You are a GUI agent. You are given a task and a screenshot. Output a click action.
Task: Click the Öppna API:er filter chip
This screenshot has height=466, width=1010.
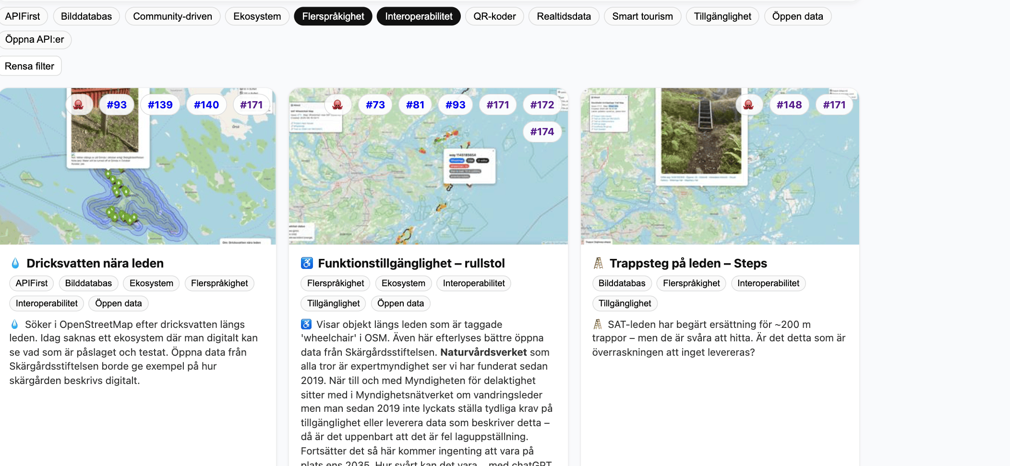coord(35,40)
